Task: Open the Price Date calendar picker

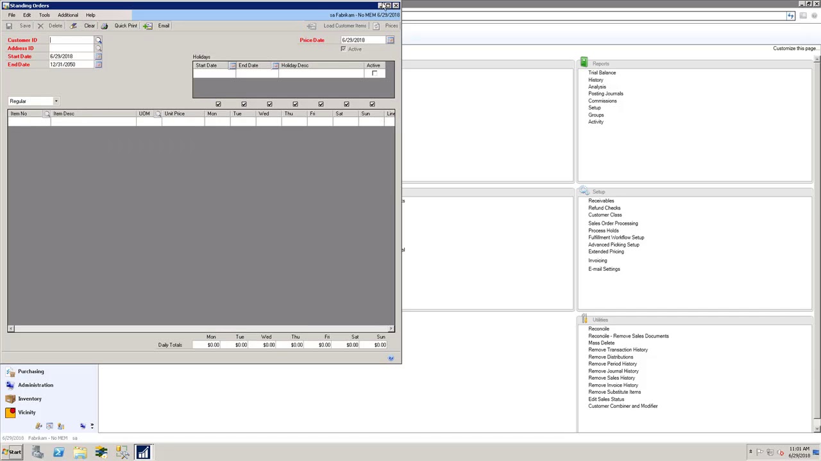Action: point(390,40)
